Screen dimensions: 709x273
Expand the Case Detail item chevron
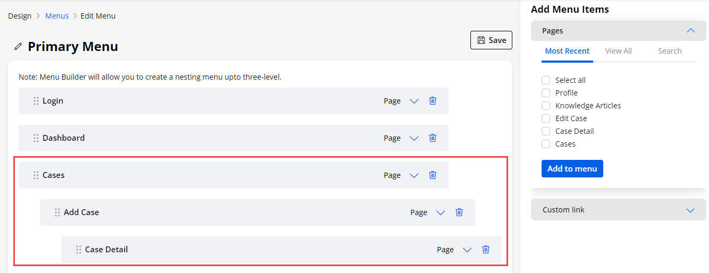click(x=467, y=250)
